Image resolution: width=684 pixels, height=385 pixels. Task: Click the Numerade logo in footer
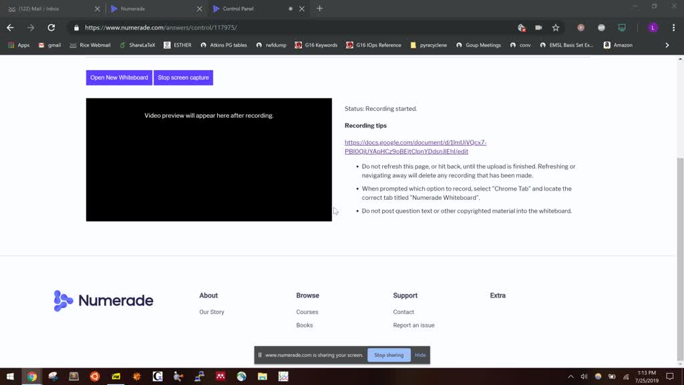(x=104, y=301)
